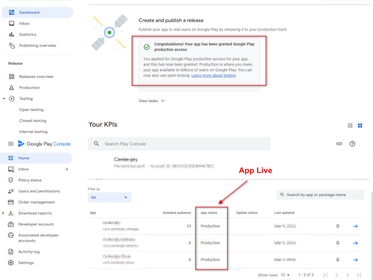Viewport: 373px width, 280px height.
Task: Open the Filter by All dropdown
Action: tap(109, 197)
